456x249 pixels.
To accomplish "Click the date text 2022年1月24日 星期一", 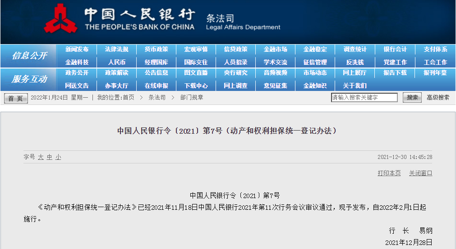I will point(60,98).
